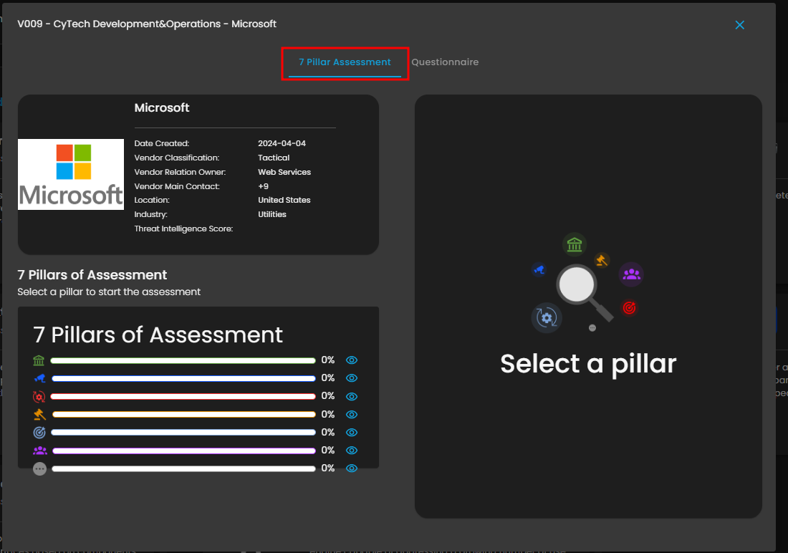Toggle the eye icon on the purple people row

point(352,451)
